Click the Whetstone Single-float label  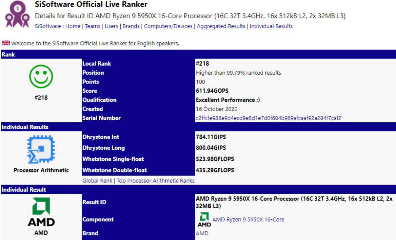(x=113, y=159)
